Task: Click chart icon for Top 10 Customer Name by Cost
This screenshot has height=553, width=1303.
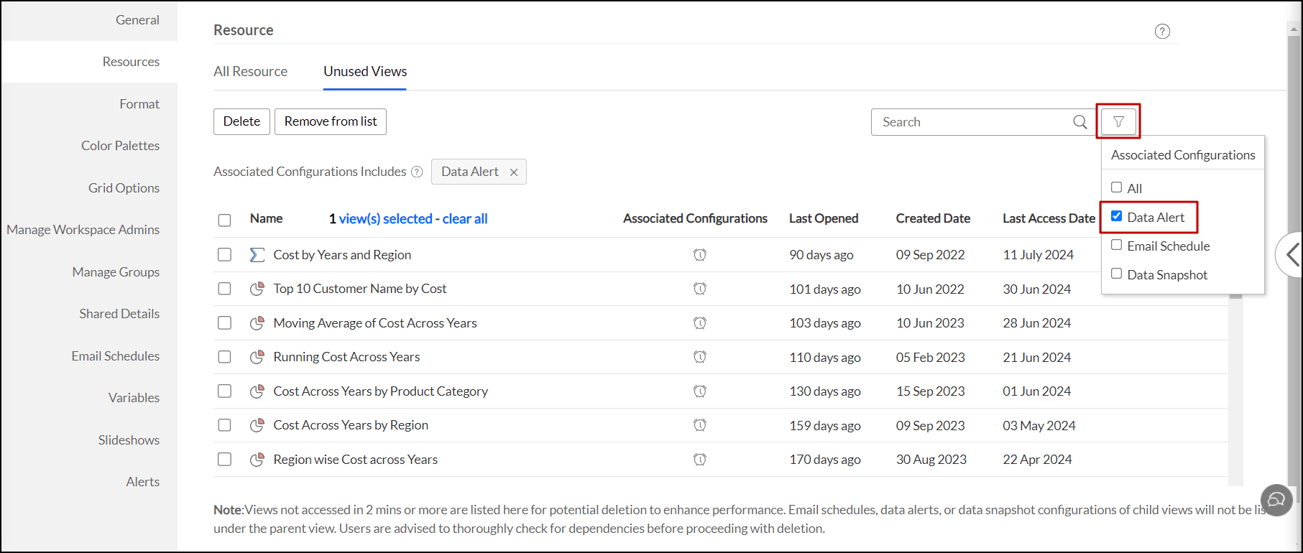Action: [x=257, y=289]
